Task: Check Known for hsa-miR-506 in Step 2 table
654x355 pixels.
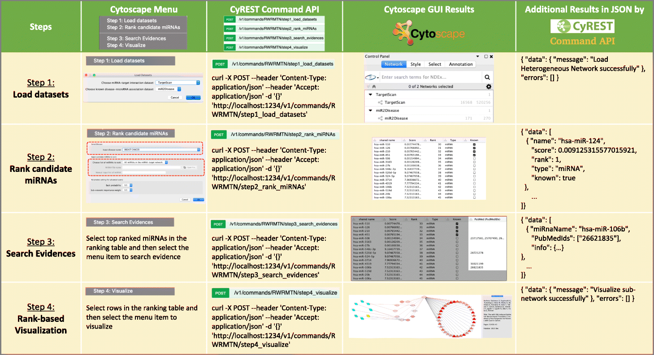Action: (474, 158)
